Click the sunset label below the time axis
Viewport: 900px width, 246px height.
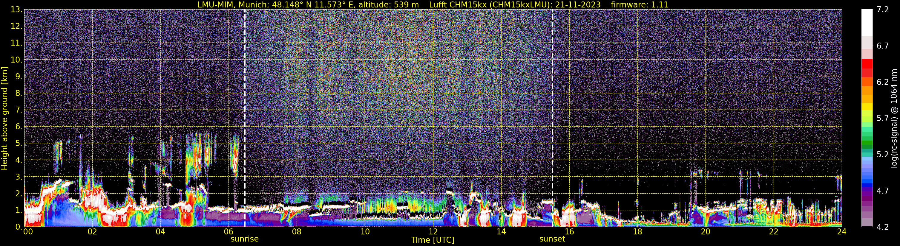[552, 239]
